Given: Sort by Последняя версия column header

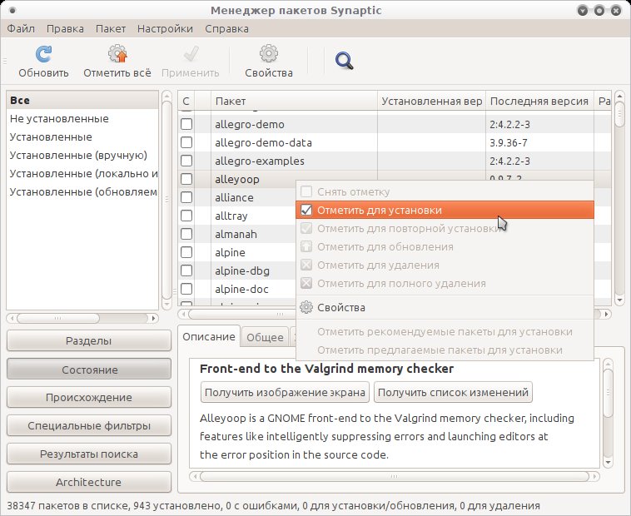Looking at the screenshot, I should click(x=539, y=101).
